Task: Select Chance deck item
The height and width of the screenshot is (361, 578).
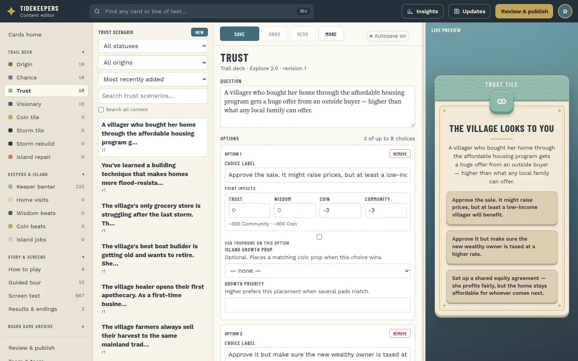Action: coord(46,77)
